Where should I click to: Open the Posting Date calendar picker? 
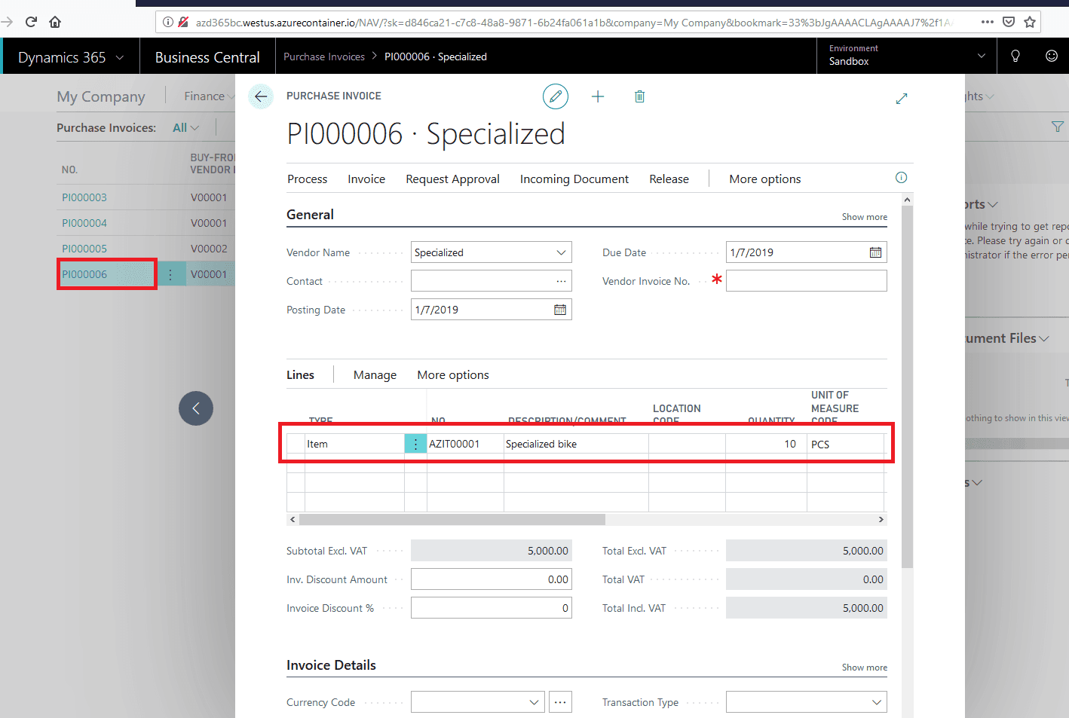(x=560, y=310)
